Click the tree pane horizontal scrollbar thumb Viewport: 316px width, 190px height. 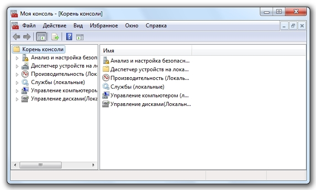click(40, 165)
